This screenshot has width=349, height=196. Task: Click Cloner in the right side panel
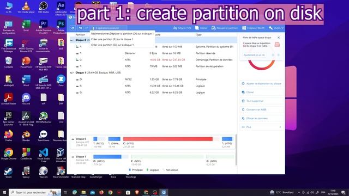click(262, 92)
